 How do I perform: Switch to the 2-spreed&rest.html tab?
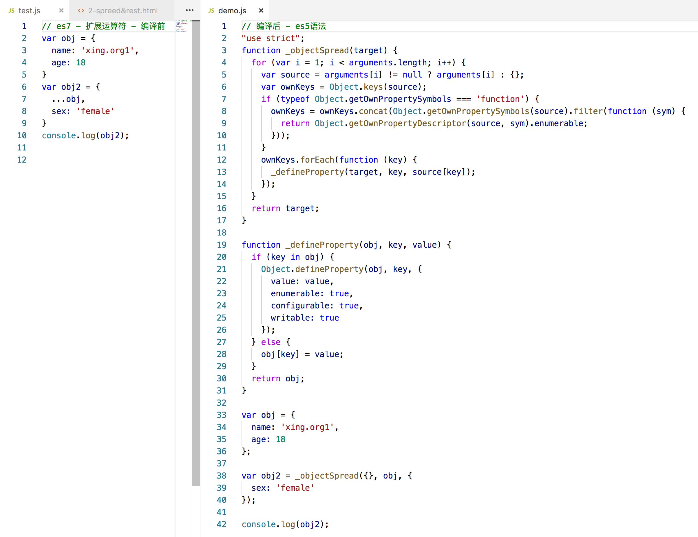[x=123, y=10]
